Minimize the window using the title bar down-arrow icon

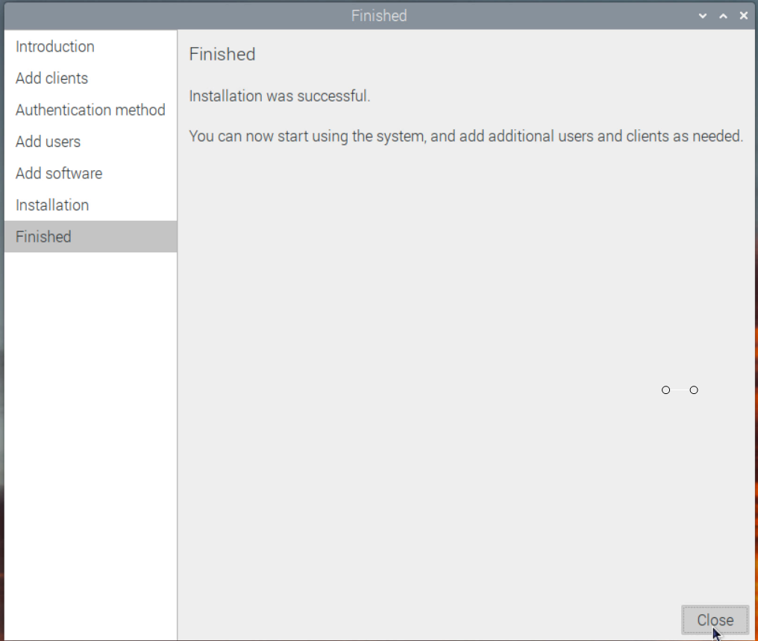703,16
